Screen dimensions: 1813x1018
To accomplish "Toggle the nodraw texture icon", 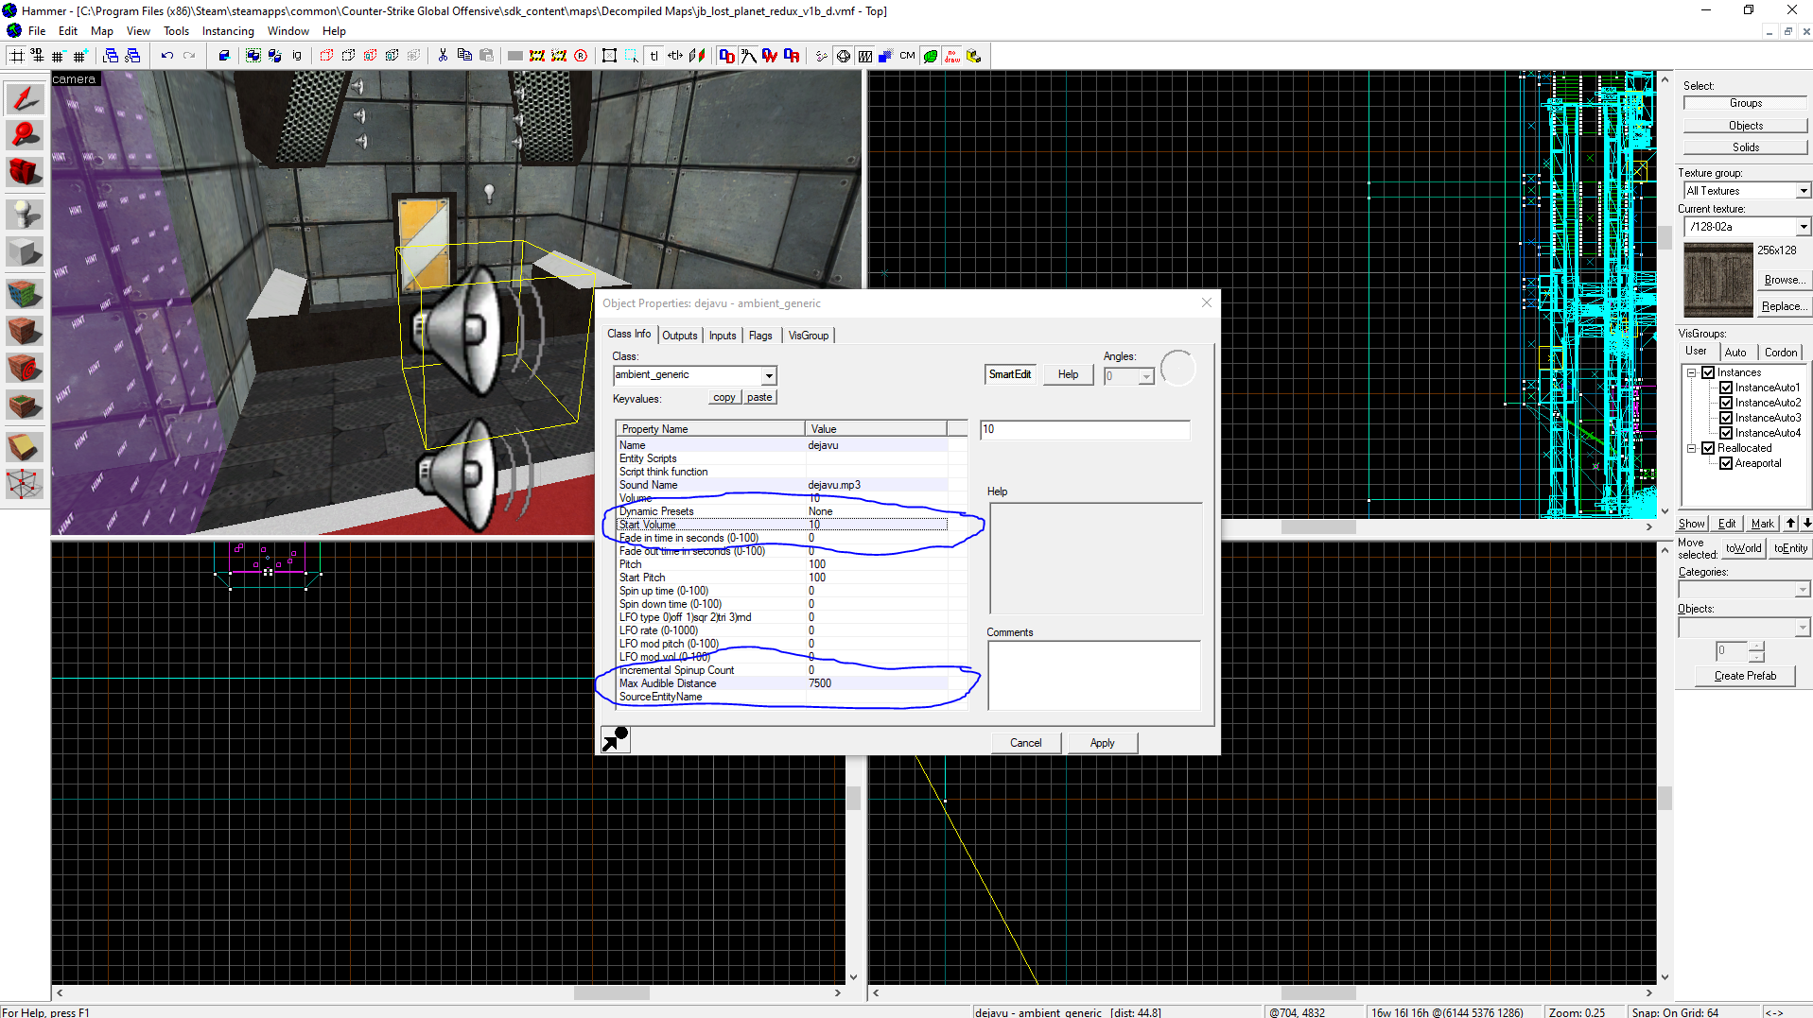I will [x=952, y=56].
